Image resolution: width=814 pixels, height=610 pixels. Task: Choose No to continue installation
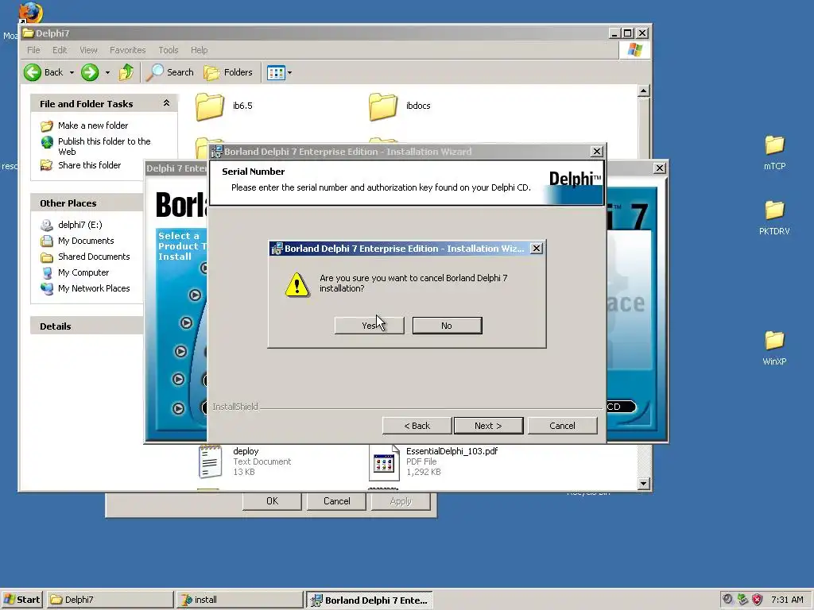(447, 326)
